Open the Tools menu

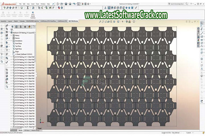pos(38,4)
